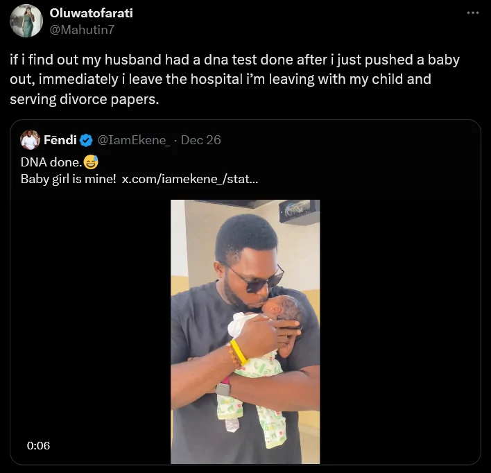
Task: Click the Dec 26 timestamp
Action: tap(201, 140)
